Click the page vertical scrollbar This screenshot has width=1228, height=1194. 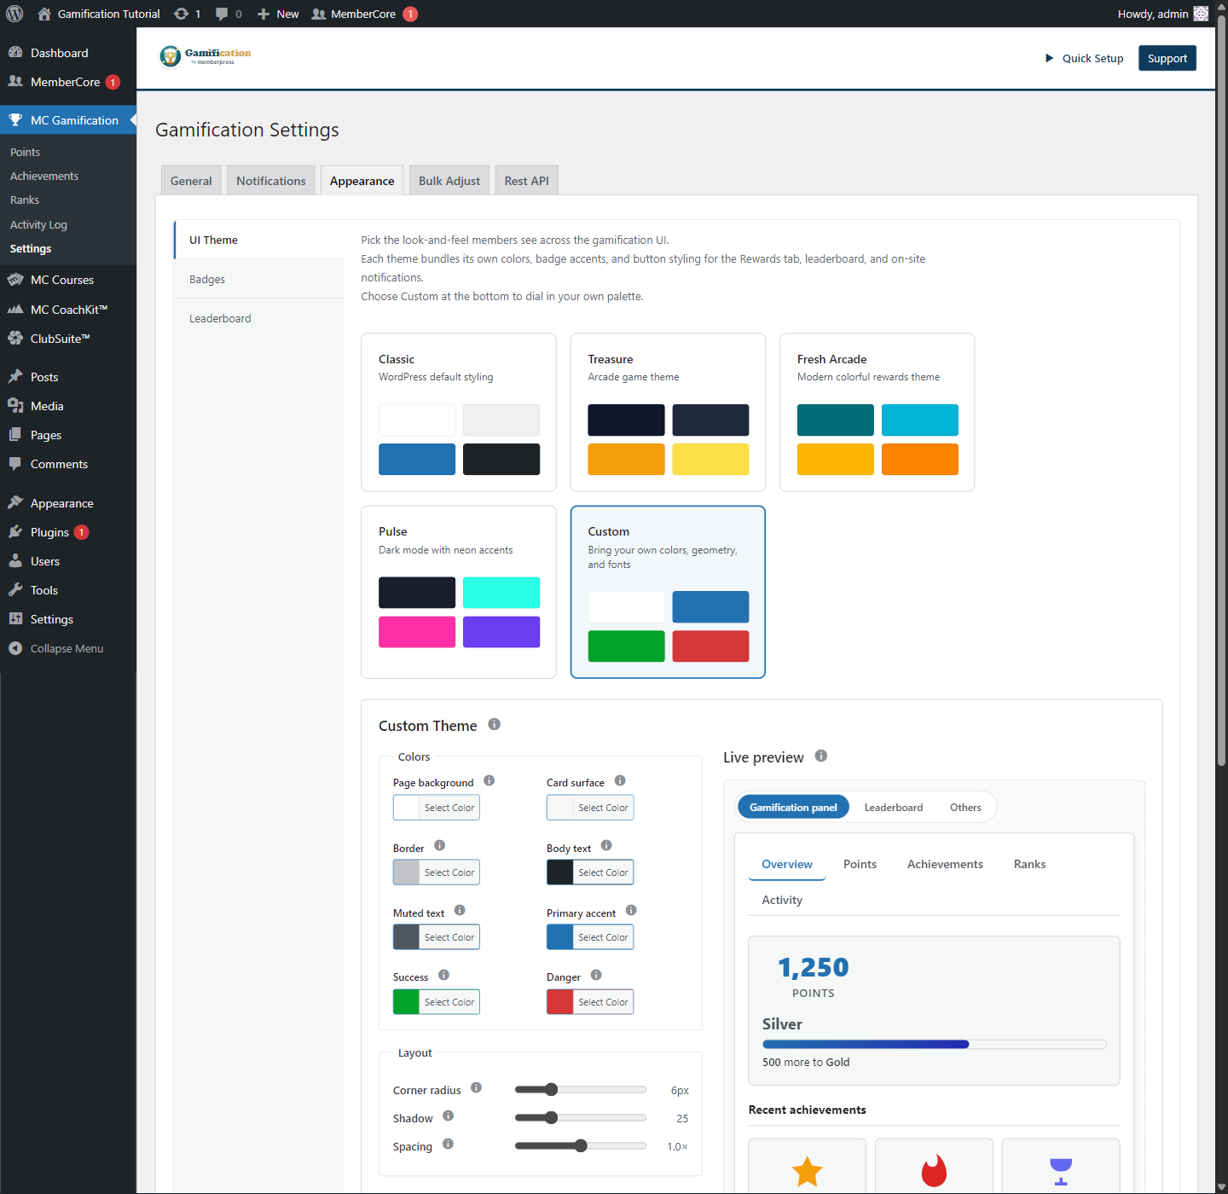click(1221, 392)
